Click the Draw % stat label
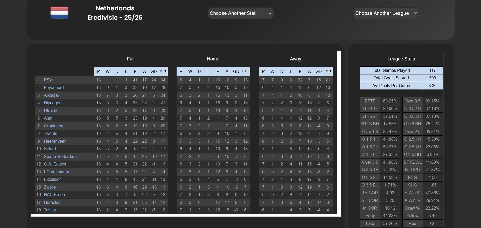Screen dimensions: 481x228 pyautogui.click(x=413, y=208)
